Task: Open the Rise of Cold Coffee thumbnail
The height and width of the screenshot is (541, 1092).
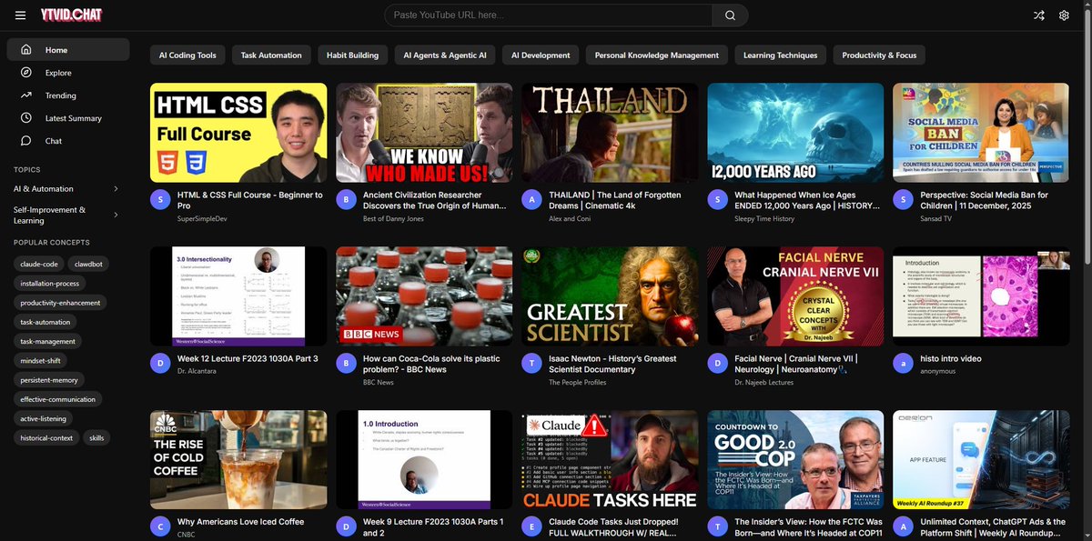Action: pos(238,459)
